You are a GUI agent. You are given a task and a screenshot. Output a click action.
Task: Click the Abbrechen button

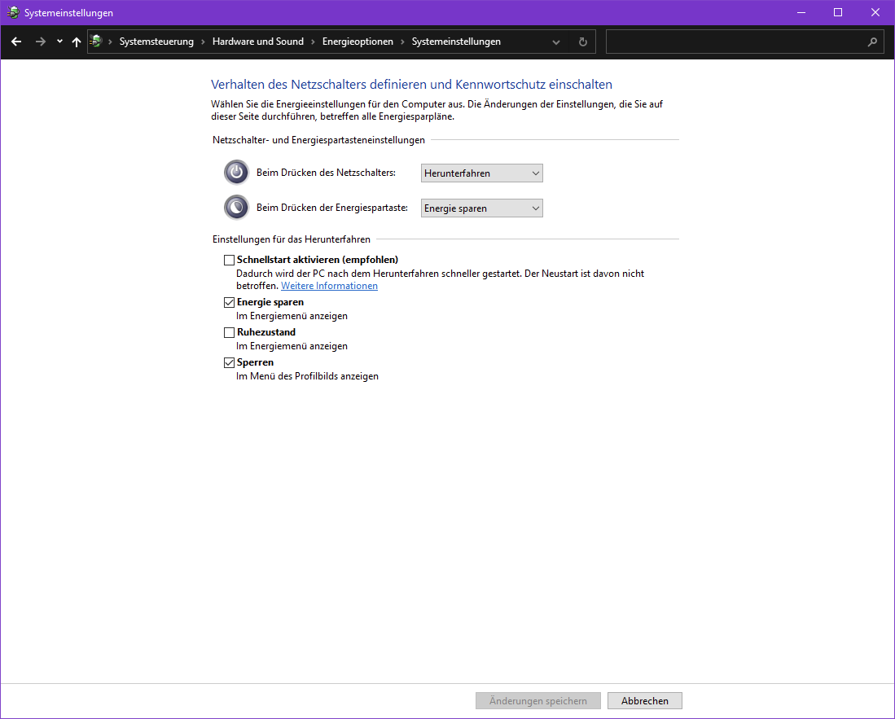644,701
